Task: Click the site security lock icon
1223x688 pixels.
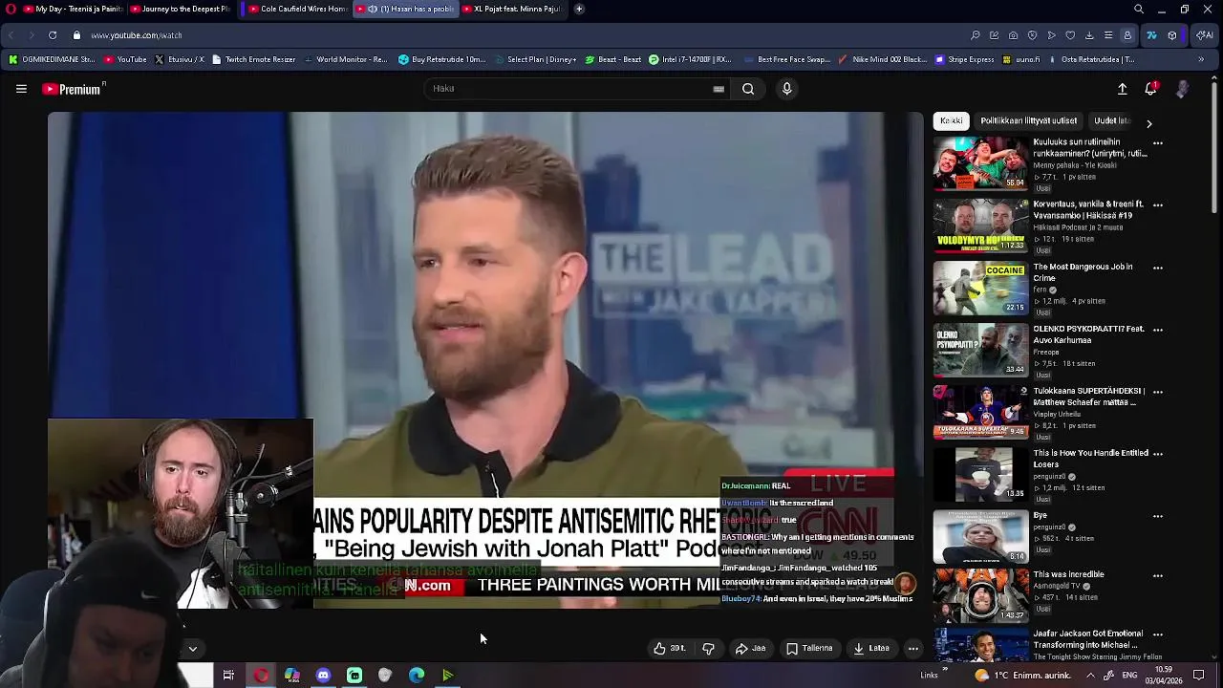Action: tap(76, 35)
